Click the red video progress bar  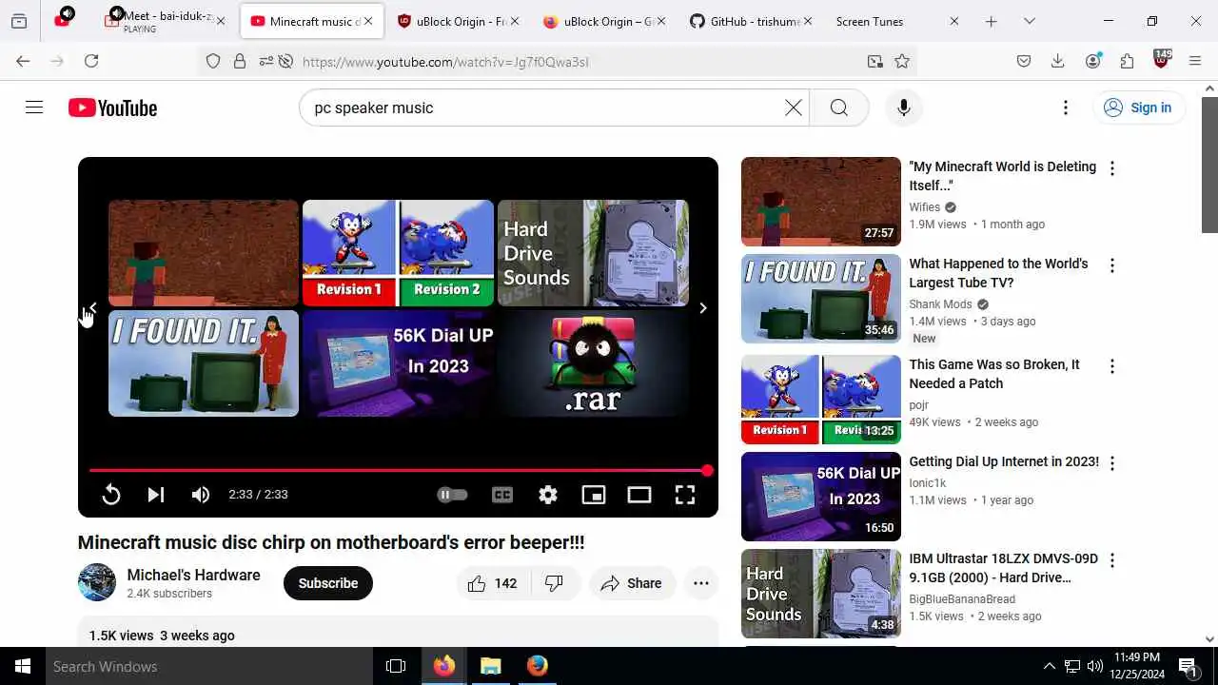pyautogui.click(x=398, y=471)
